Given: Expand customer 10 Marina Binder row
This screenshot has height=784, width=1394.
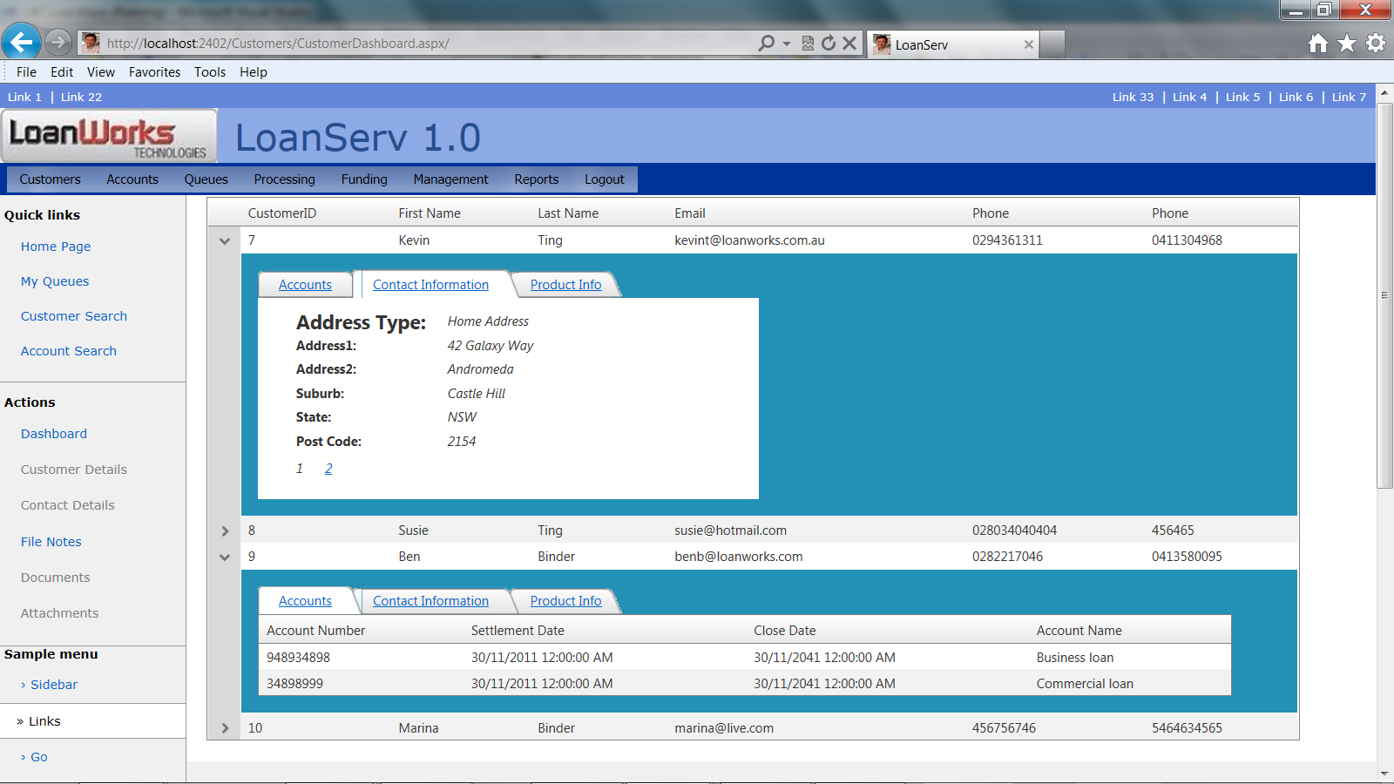Looking at the screenshot, I should (225, 728).
